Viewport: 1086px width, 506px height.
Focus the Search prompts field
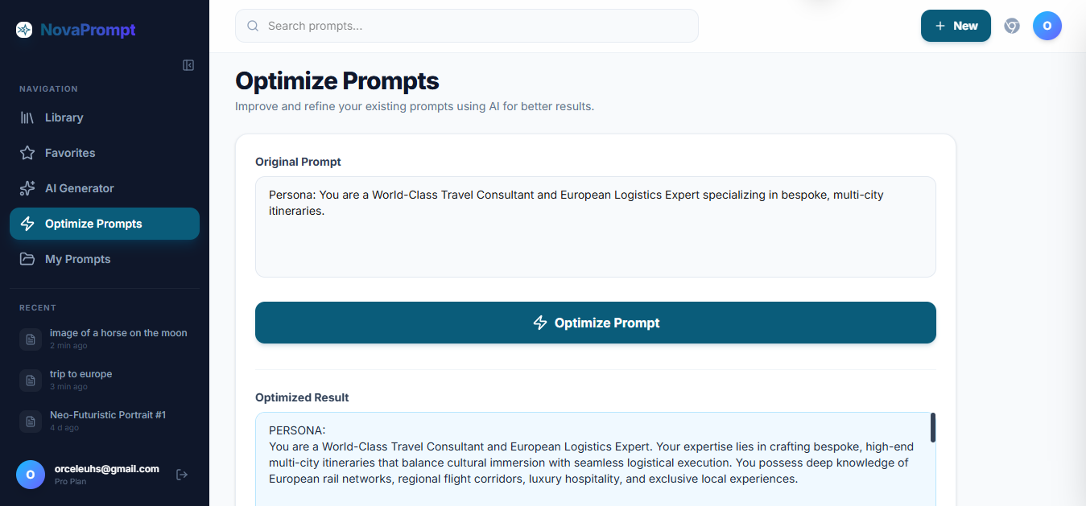click(x=467, y=26)
